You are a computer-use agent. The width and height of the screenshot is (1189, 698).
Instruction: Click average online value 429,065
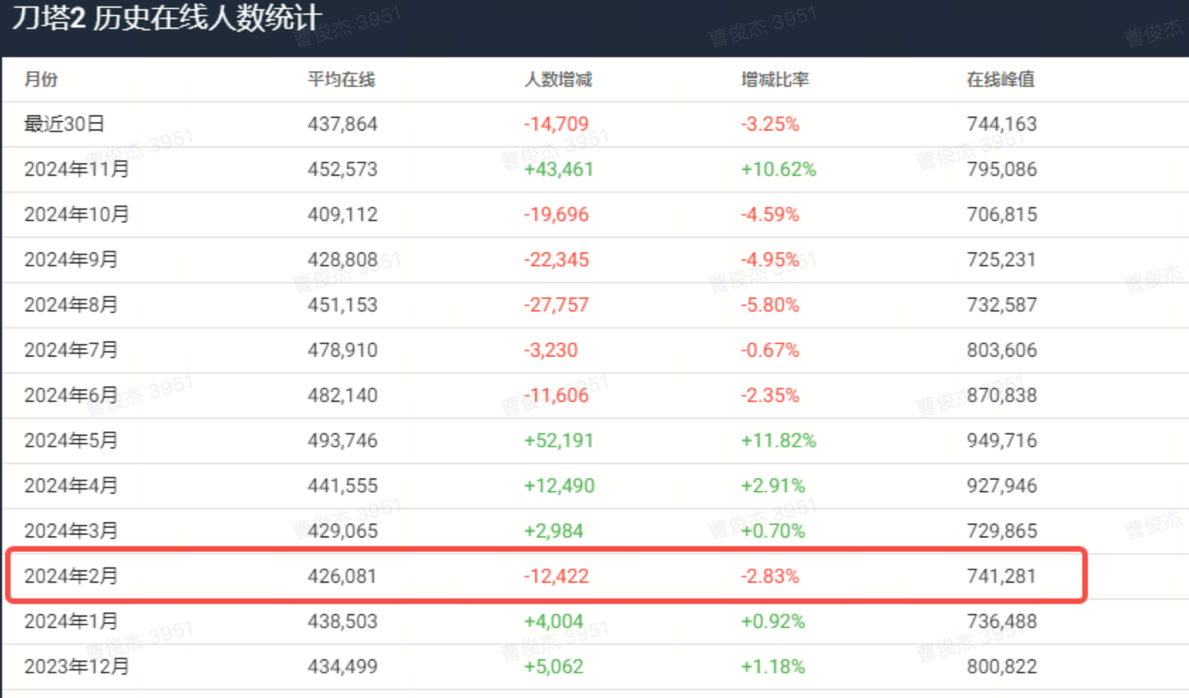343,531
